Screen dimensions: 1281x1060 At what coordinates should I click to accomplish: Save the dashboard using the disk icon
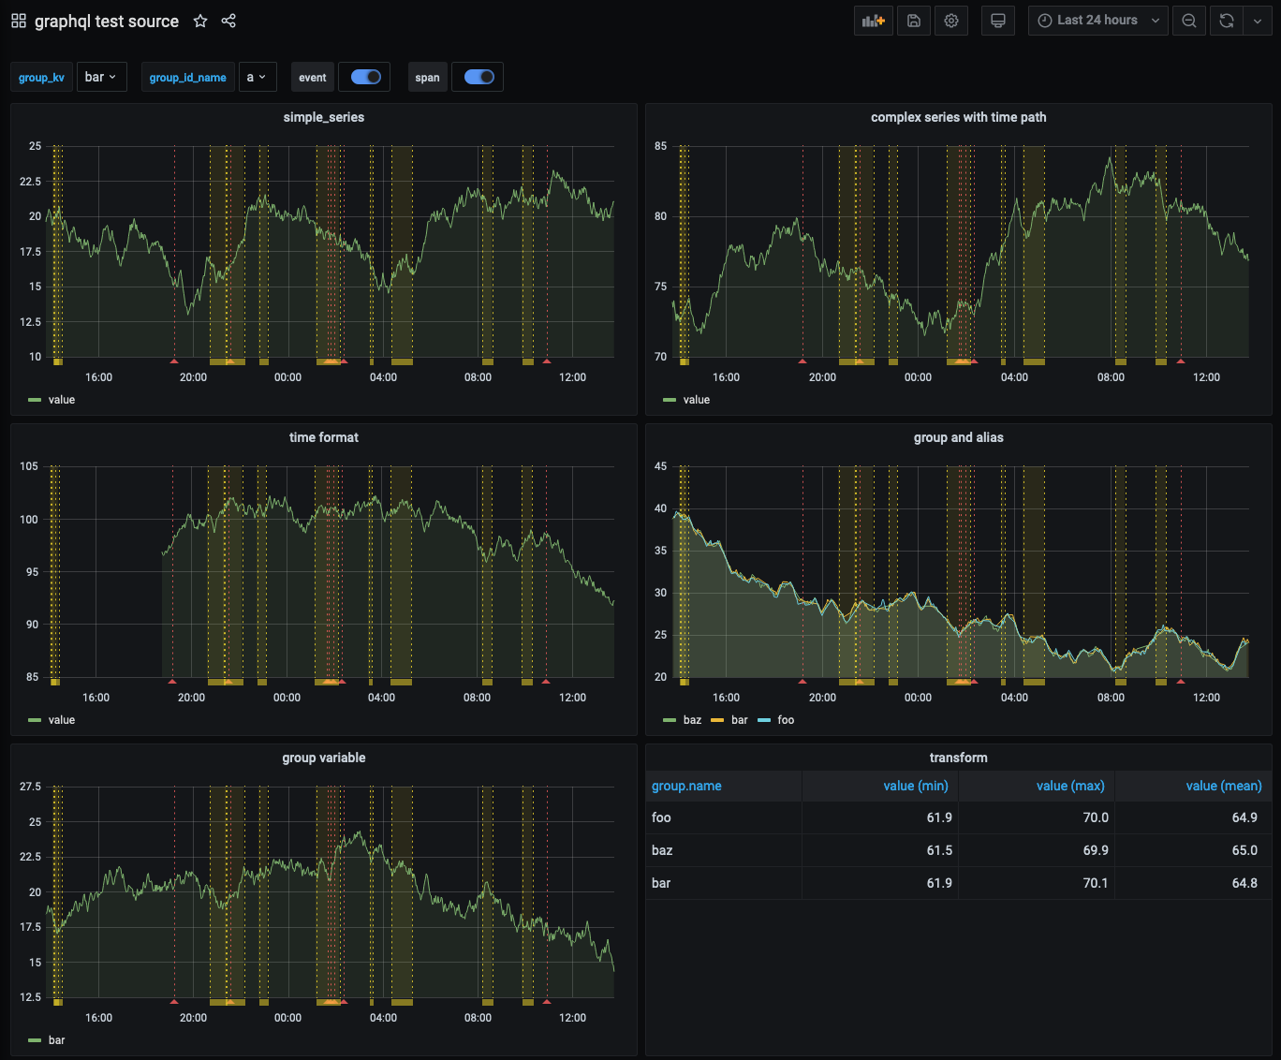click(914, 21)
